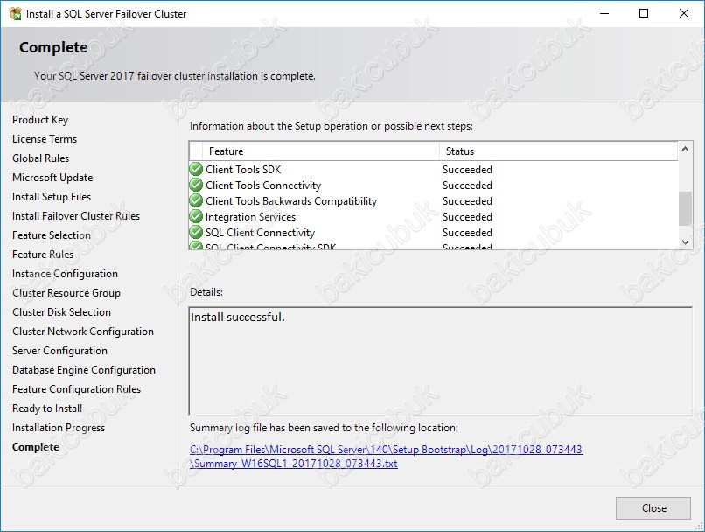Click success icon next to SQL Client Connectivity

pos(196,233)
